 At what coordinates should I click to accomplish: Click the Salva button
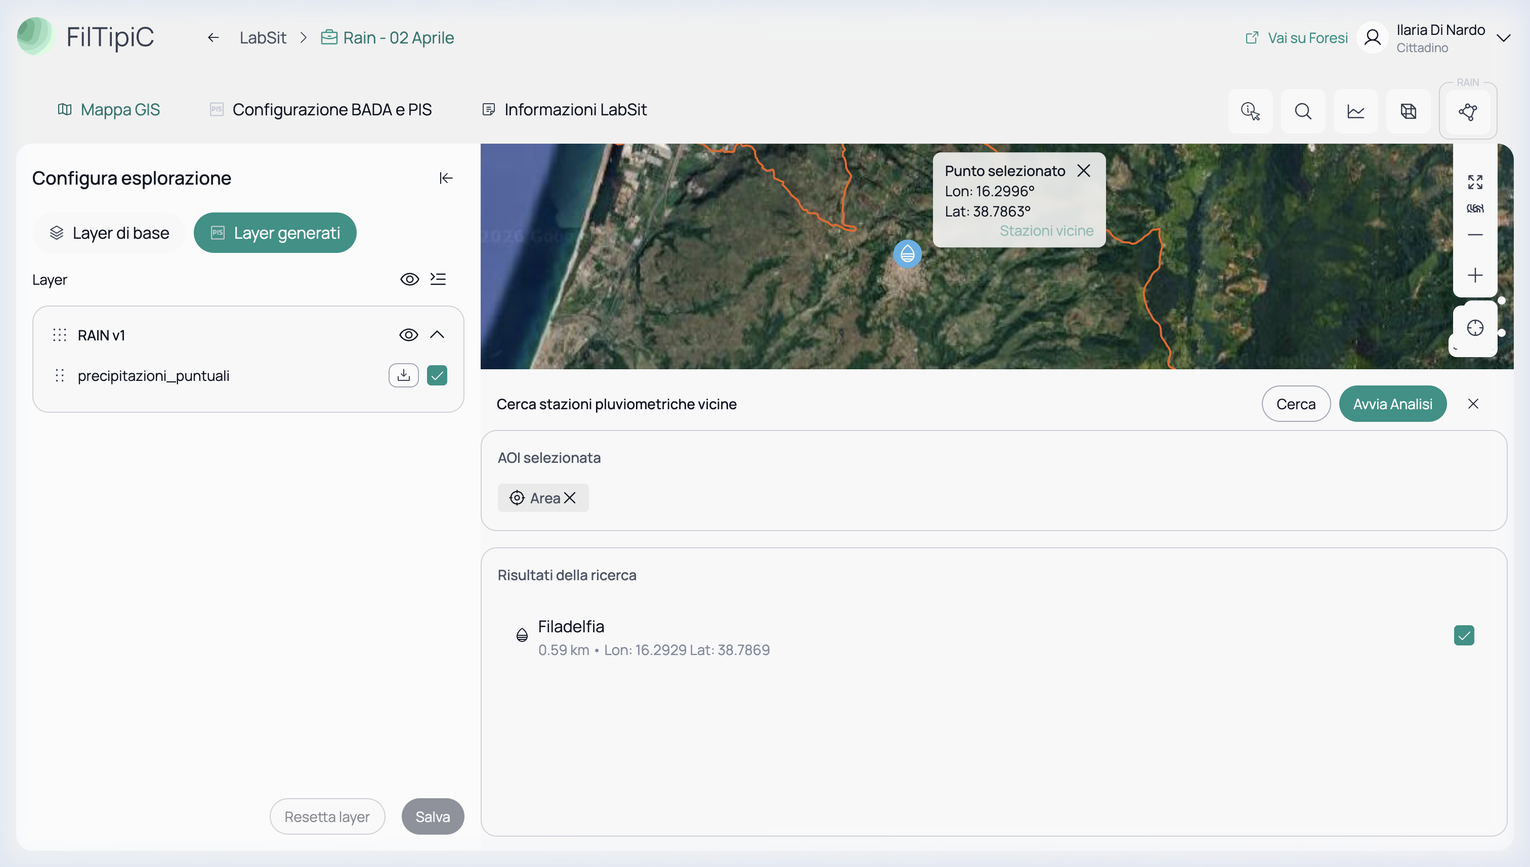(433, 816)
